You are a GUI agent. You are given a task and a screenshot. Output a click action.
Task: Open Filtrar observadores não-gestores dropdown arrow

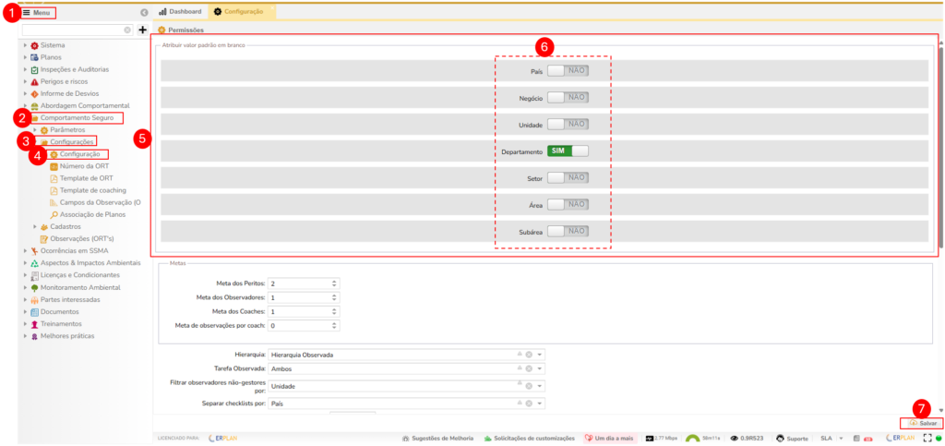[x=540, y=386]
